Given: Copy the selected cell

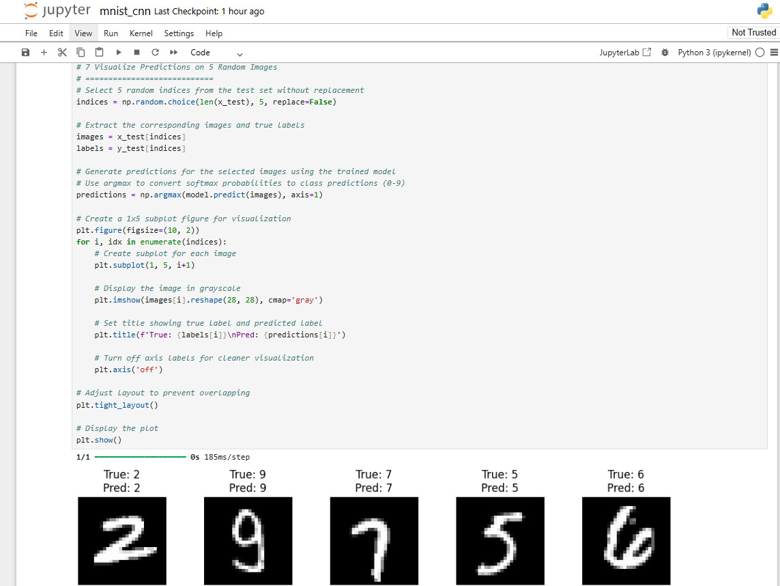Looking at the screenshot, I should pos(81,52).
